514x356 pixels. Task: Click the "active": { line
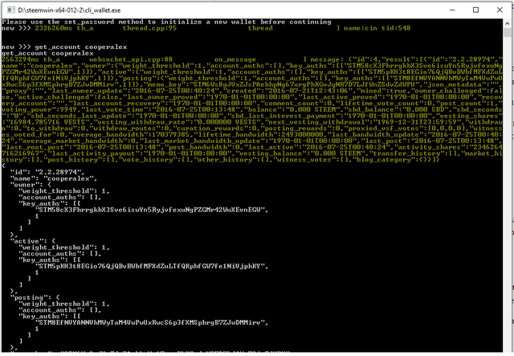pos(33,241)
